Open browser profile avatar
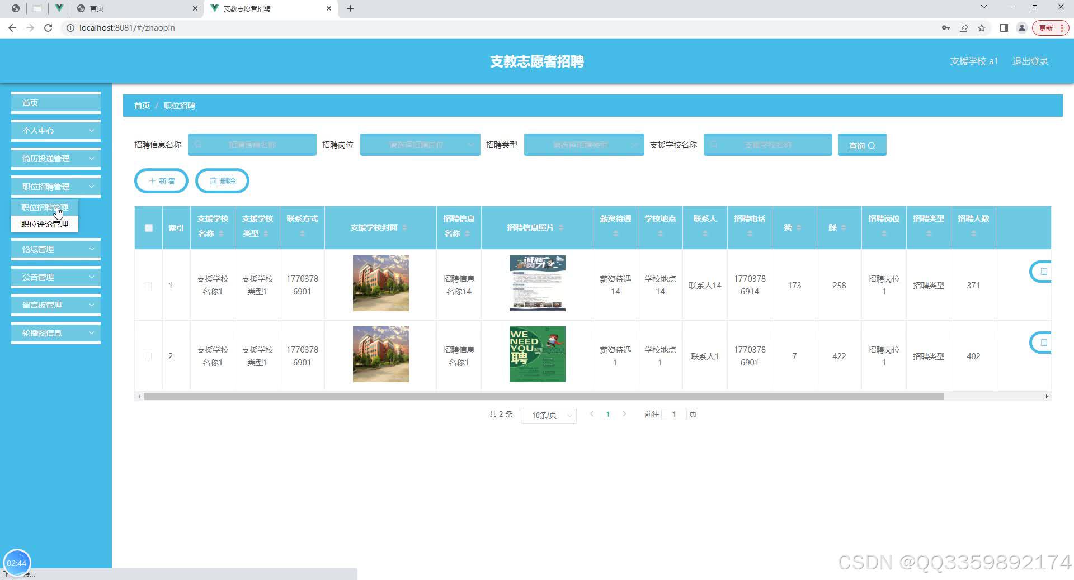This screenshot has width=1074, height=580. [x=1021, y=28]
